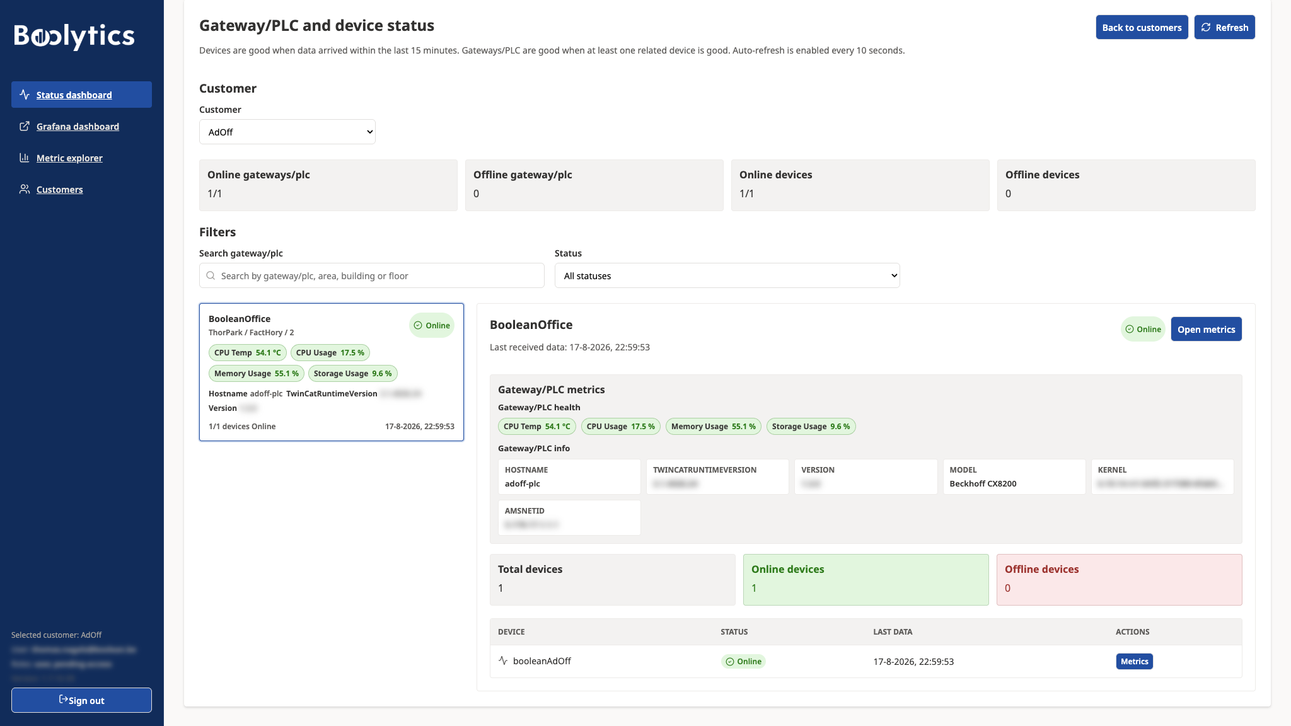
Task: Click the ThorPark / FactHory / 2 location
Action: click(x=251, y=332)
